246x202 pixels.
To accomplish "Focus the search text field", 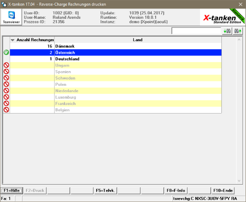I will [x=196, y=31].
